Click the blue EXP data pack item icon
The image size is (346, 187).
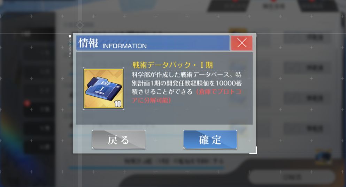pyautogui.click(x=103, y=88)
